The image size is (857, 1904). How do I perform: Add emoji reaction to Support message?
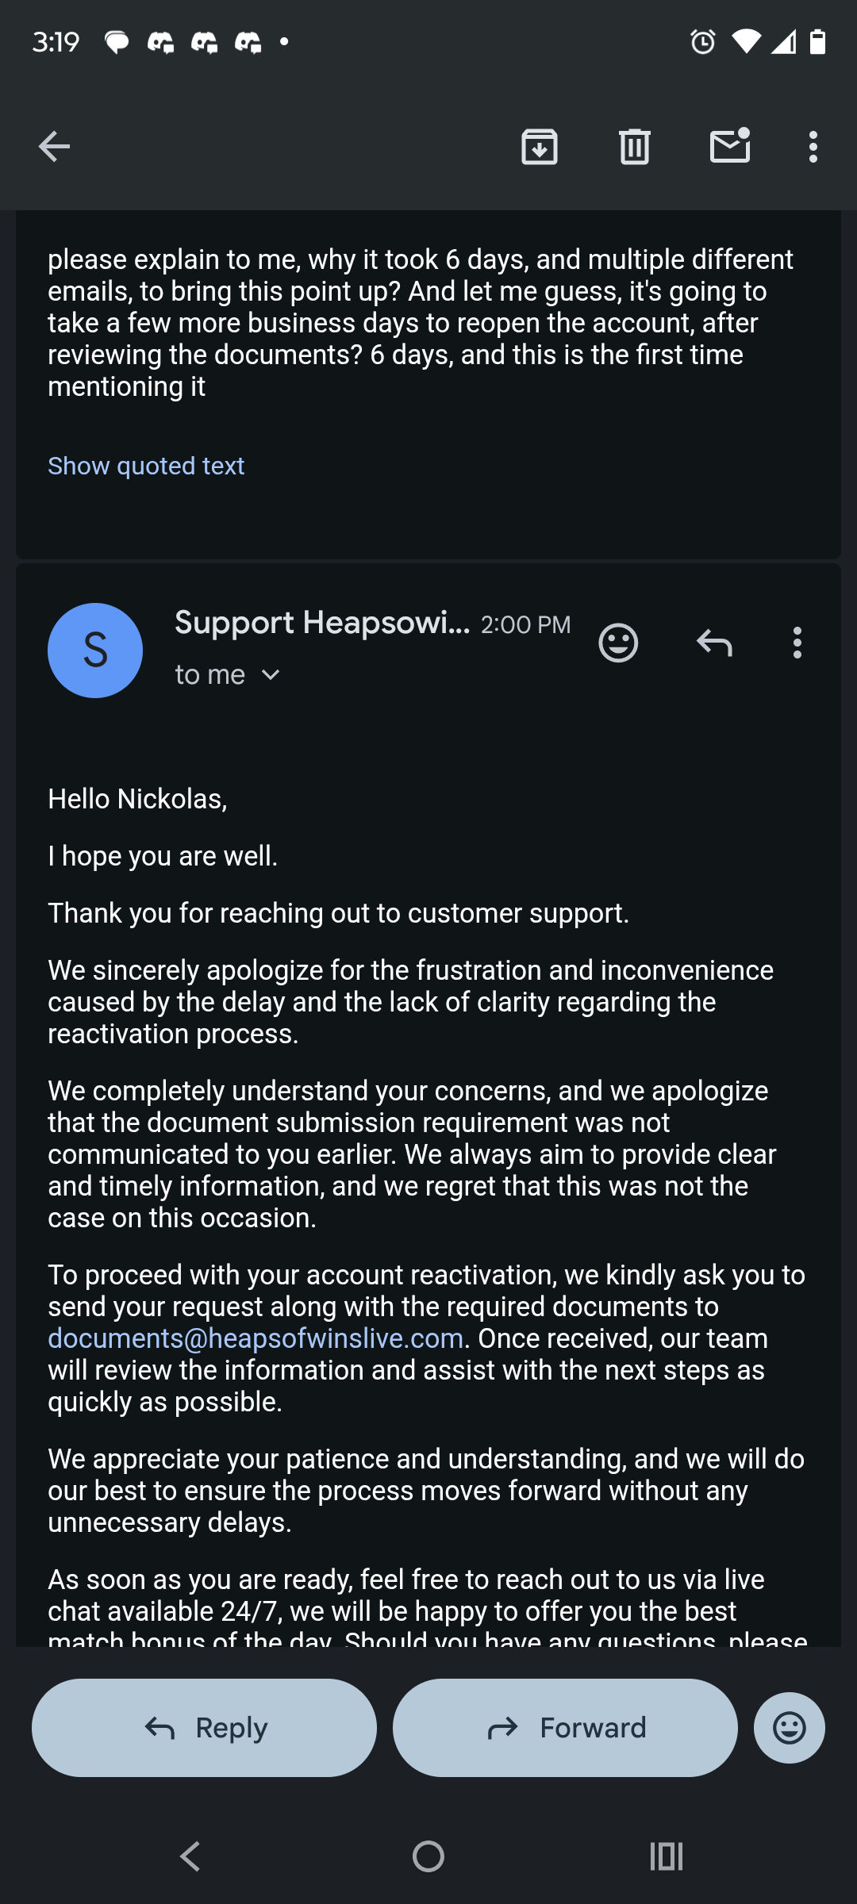(x=618, y=643)
